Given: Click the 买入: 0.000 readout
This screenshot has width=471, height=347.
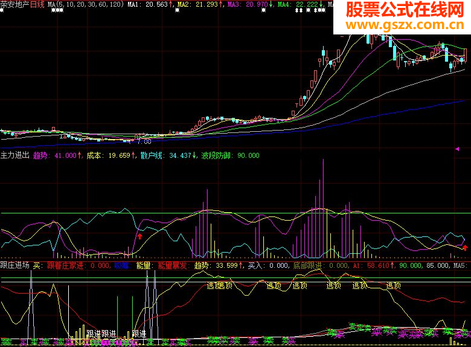Looking at the screenshot, I should [269, 265].
